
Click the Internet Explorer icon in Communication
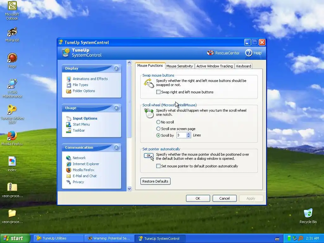(x=69, y=164)
